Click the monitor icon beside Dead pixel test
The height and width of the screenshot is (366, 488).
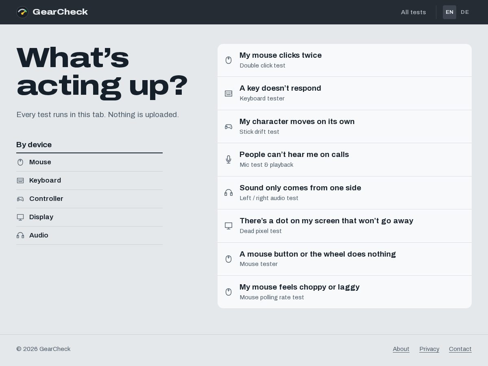229,226
